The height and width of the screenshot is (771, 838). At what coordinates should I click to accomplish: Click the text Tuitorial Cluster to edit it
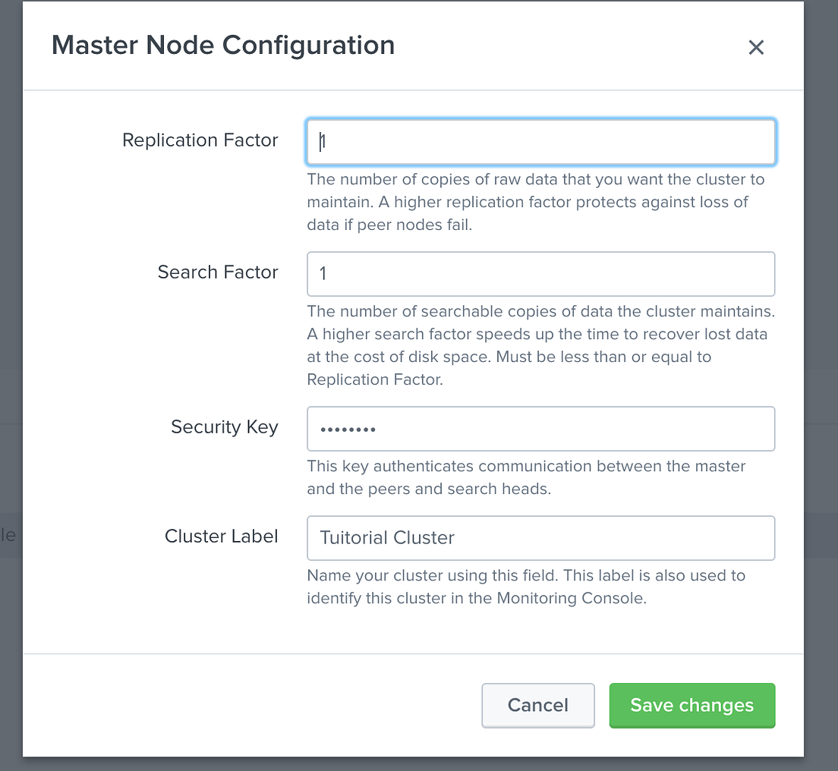point(387,537)
